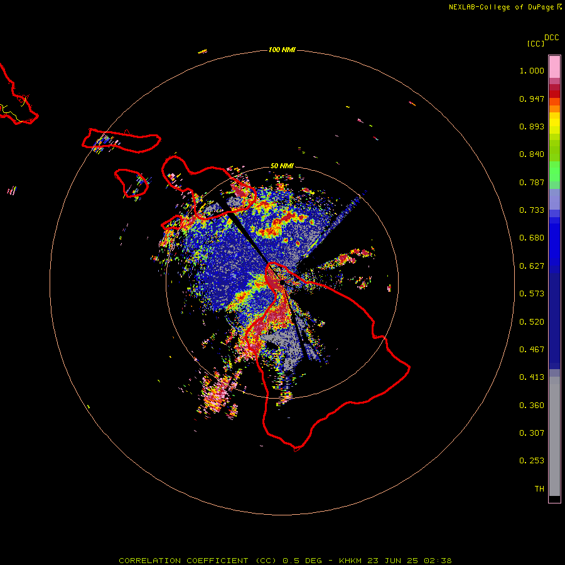Click the 0.573 legend value
565x565 pixels.
click(x=532, y=294)
